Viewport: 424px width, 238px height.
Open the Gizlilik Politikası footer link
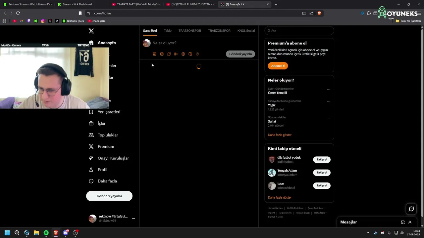coord(295,208)
